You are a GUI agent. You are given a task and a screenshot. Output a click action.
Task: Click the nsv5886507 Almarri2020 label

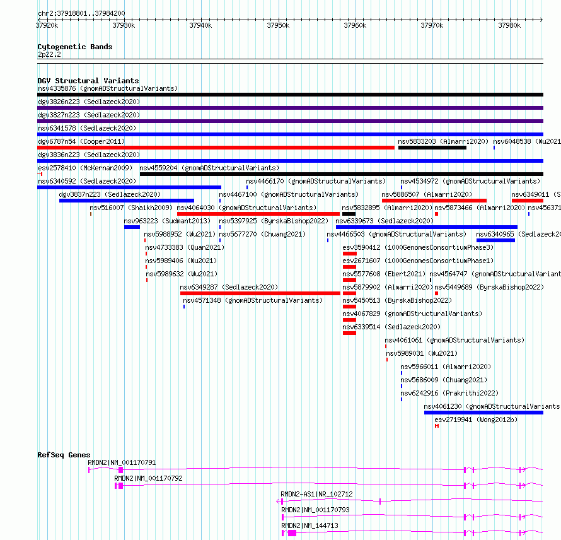(x=427, y=194)
